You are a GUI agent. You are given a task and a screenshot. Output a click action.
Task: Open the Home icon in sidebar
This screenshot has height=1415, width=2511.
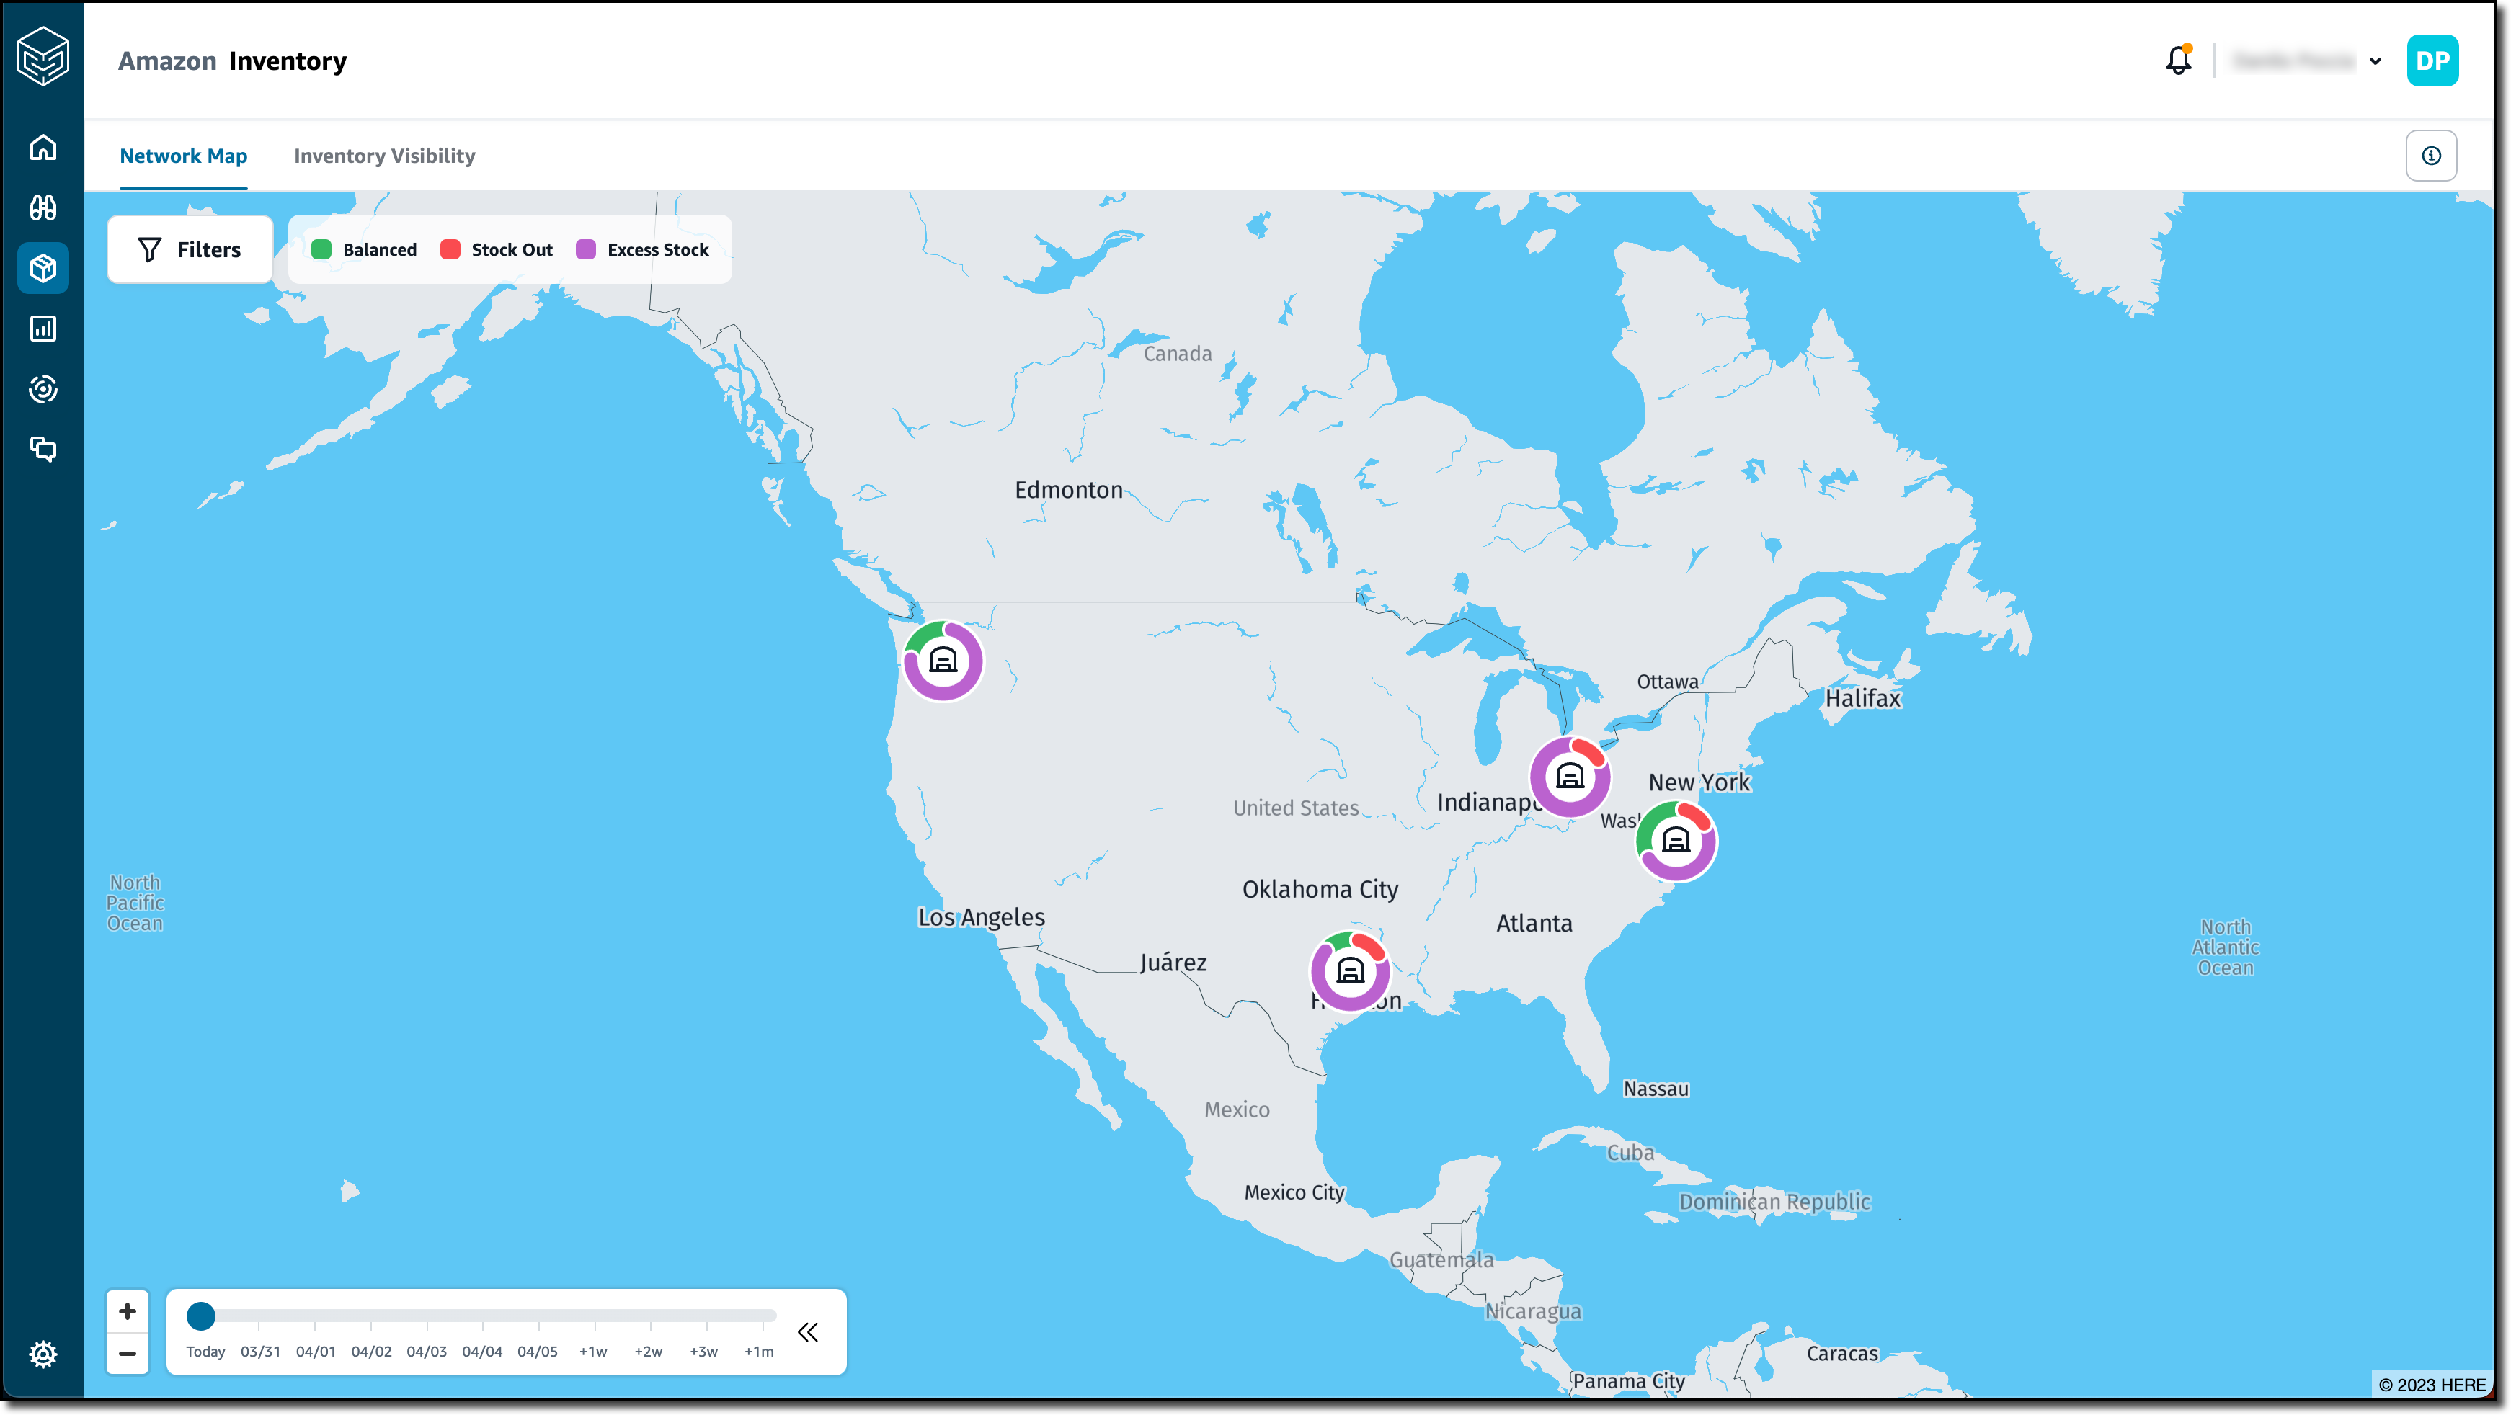43,147
